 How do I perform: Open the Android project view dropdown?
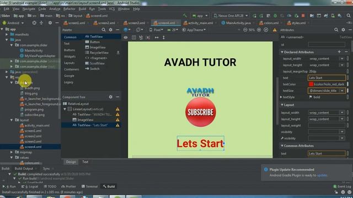point(13,23)
